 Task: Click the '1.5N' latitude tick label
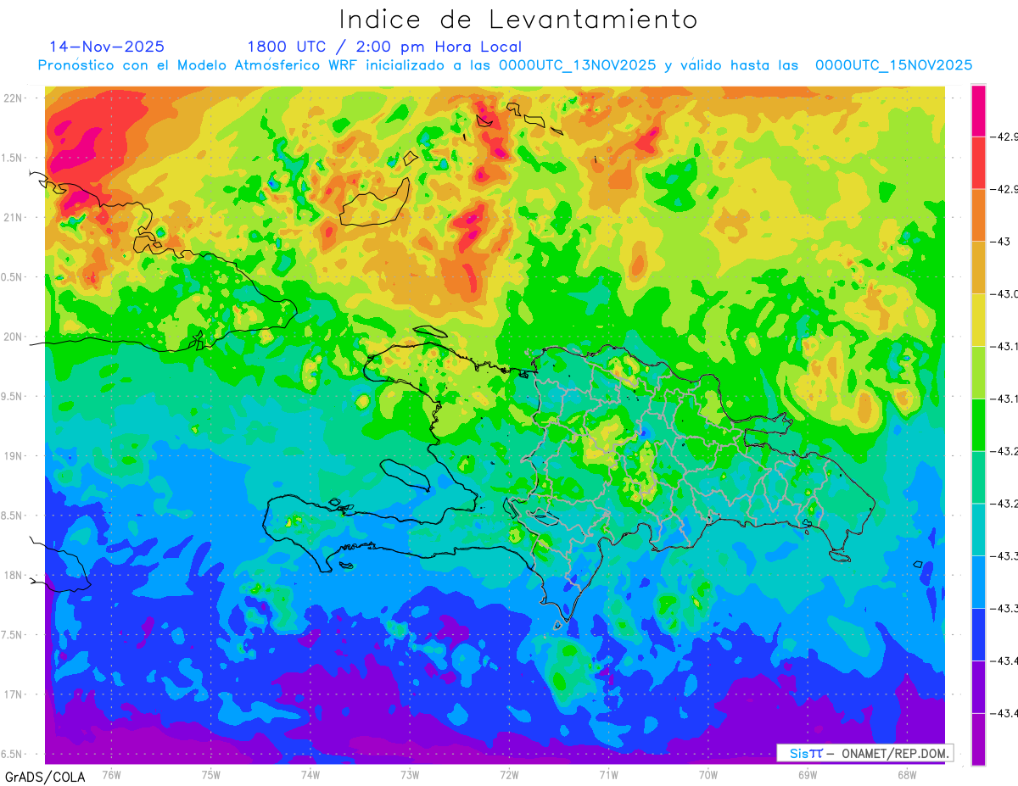(13, 158)
